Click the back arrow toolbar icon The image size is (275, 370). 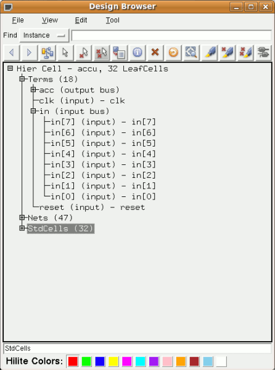pyautogui.click(x=12, y=52)
